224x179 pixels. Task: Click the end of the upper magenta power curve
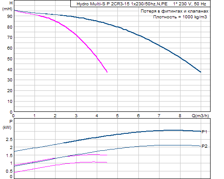[107, 155]
